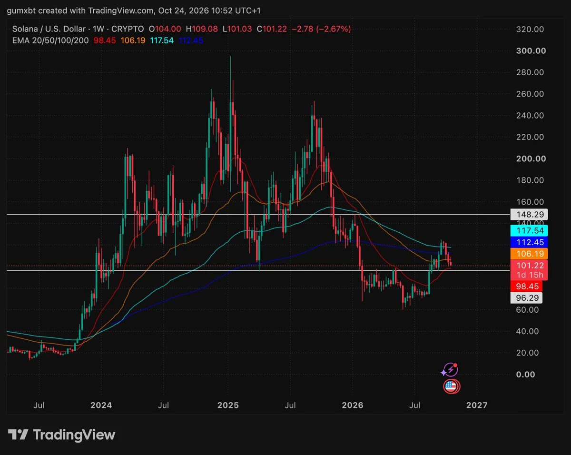The width and height of the screenshot is (571, 455).
Task: Click the open value O104.00
Action: [164, 29]
